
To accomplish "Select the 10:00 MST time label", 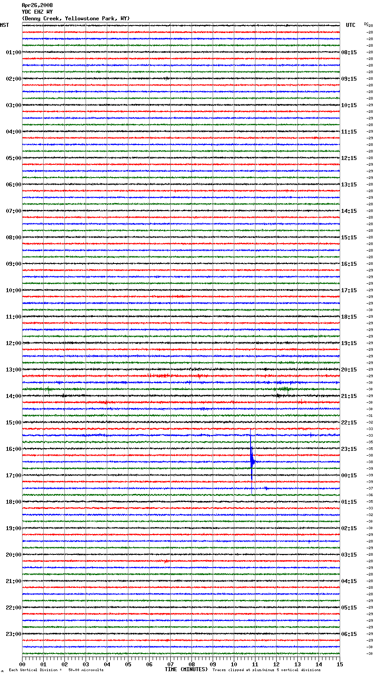I will point(14,290).
